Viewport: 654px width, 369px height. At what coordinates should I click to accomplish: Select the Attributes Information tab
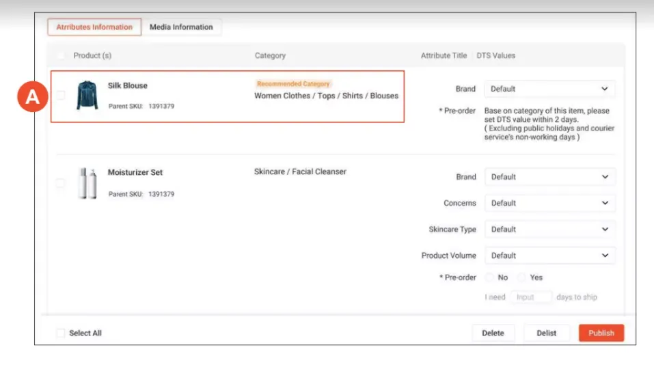[94, 27]
